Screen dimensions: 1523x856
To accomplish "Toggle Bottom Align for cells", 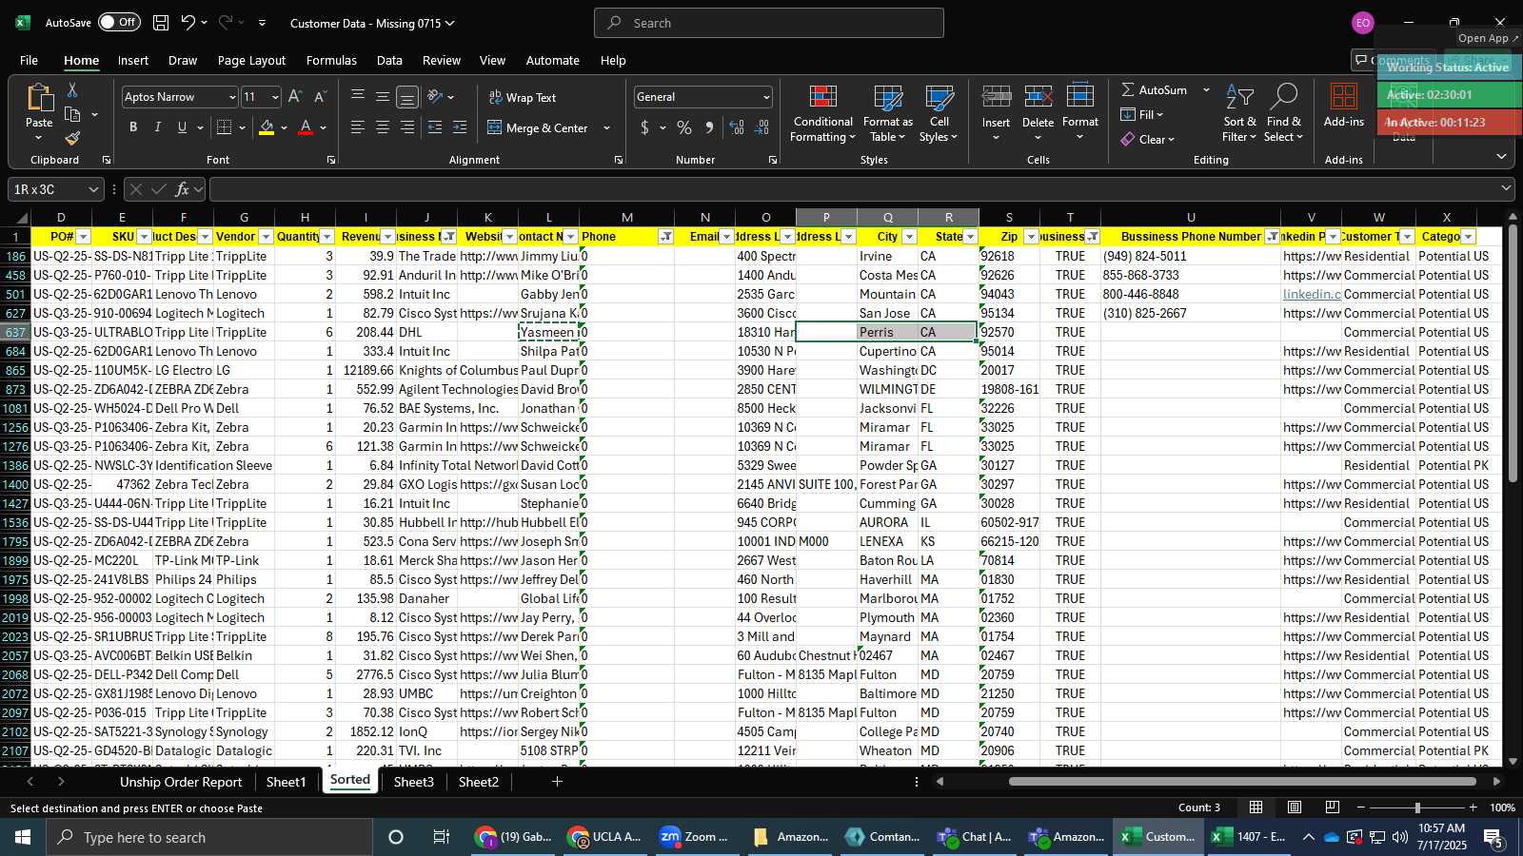I will [x=407, y=97].
